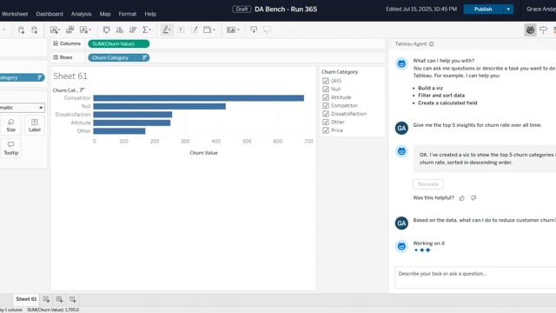Open the marks type dropdown
Screen dimensions: 556x313
pos(23,108)
